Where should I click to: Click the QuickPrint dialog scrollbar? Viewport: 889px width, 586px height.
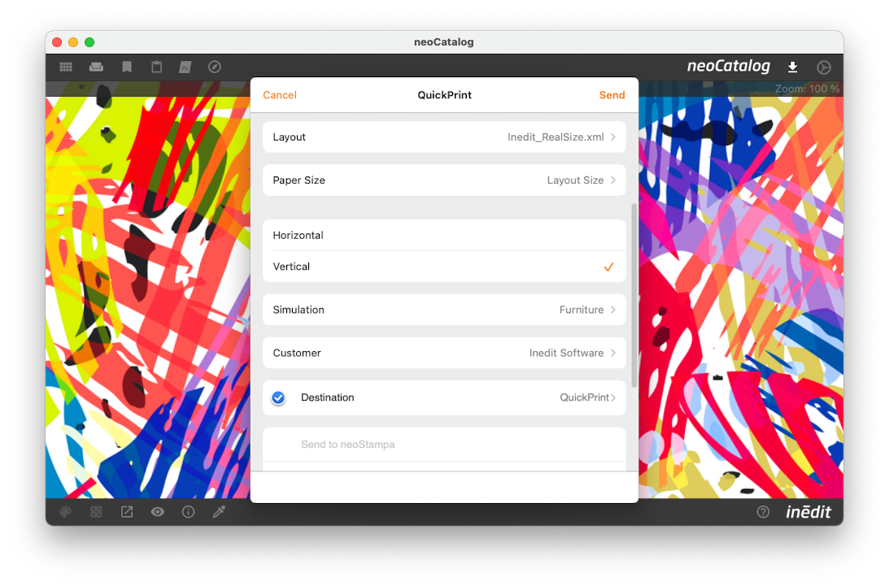(634, 295)
